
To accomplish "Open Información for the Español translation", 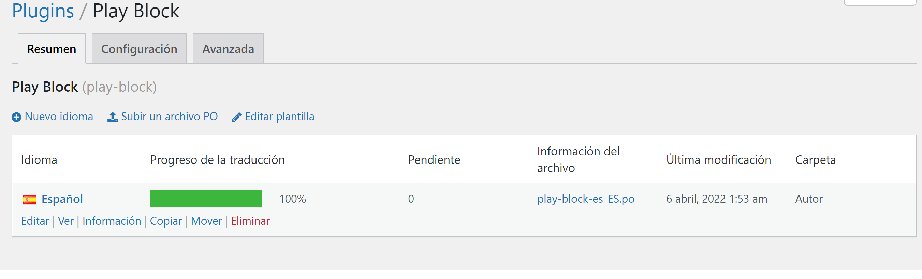I will (x=112, y=221).
